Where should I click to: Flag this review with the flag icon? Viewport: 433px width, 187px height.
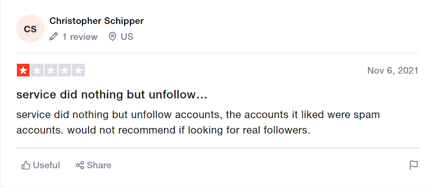click(x=413, y=165)
